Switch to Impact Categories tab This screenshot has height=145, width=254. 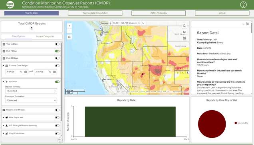pyautogui.click(x=45, y=36)
